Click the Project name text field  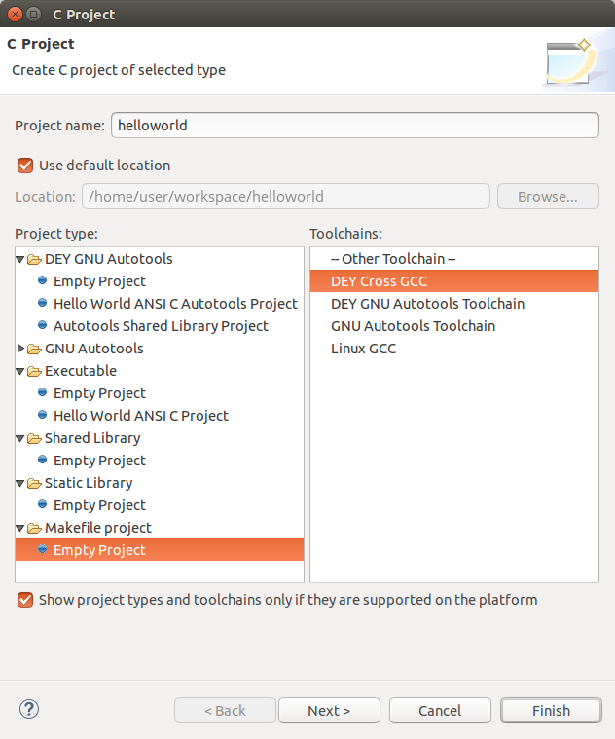(x=354, y=126)
